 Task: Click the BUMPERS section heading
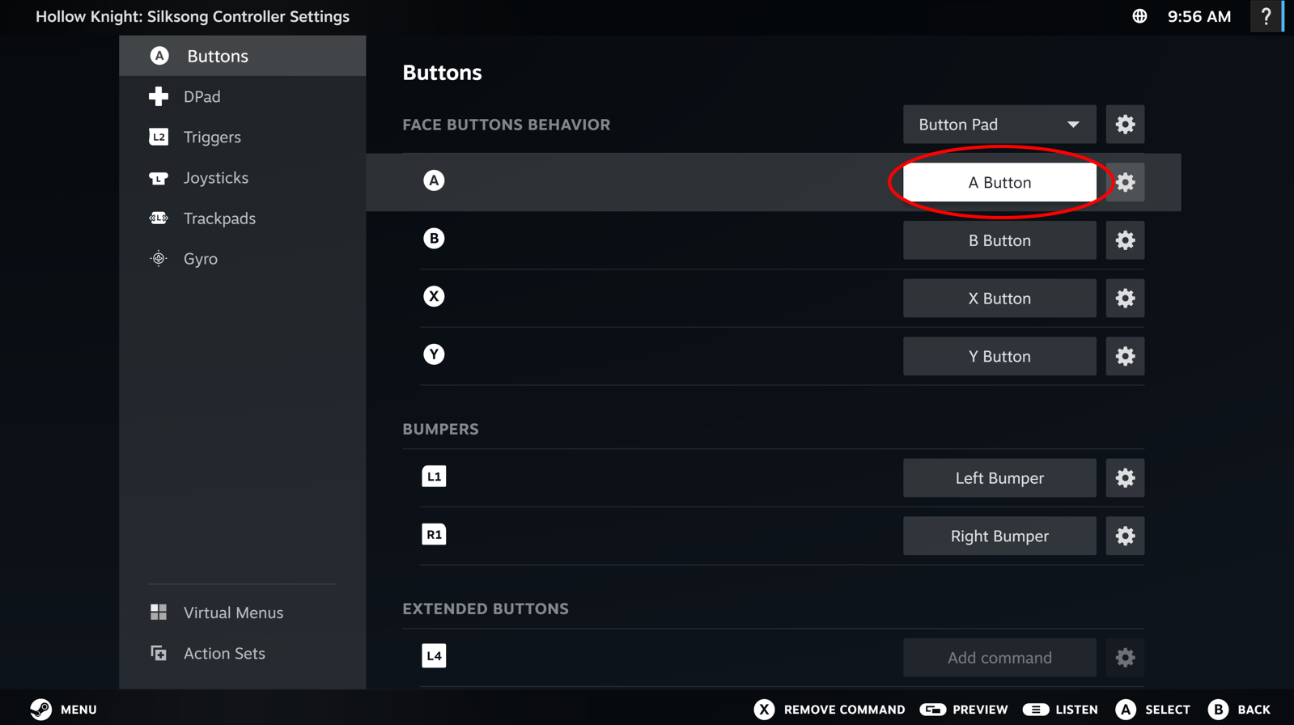pos(441,429)
